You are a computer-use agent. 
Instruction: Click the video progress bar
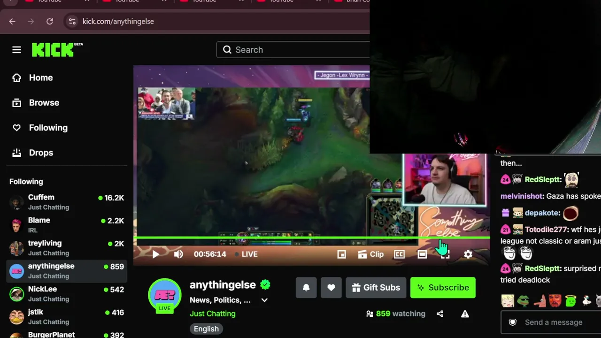coord(312,238)
